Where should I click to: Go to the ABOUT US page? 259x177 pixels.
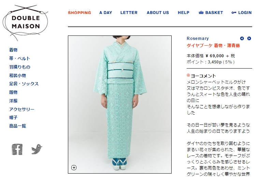158,13
